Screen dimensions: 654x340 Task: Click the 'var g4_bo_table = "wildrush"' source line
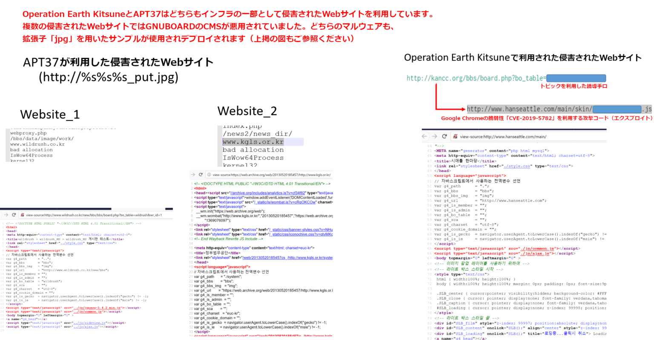click(34, 281)
